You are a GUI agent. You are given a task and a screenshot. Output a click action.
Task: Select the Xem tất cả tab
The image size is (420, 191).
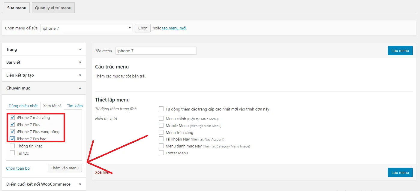(x=52, y=106)
